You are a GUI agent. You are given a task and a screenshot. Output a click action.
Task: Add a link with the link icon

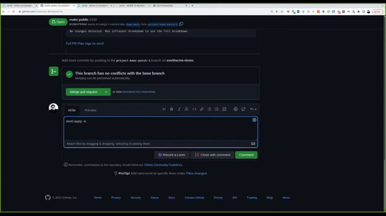(x=202, y=109)
